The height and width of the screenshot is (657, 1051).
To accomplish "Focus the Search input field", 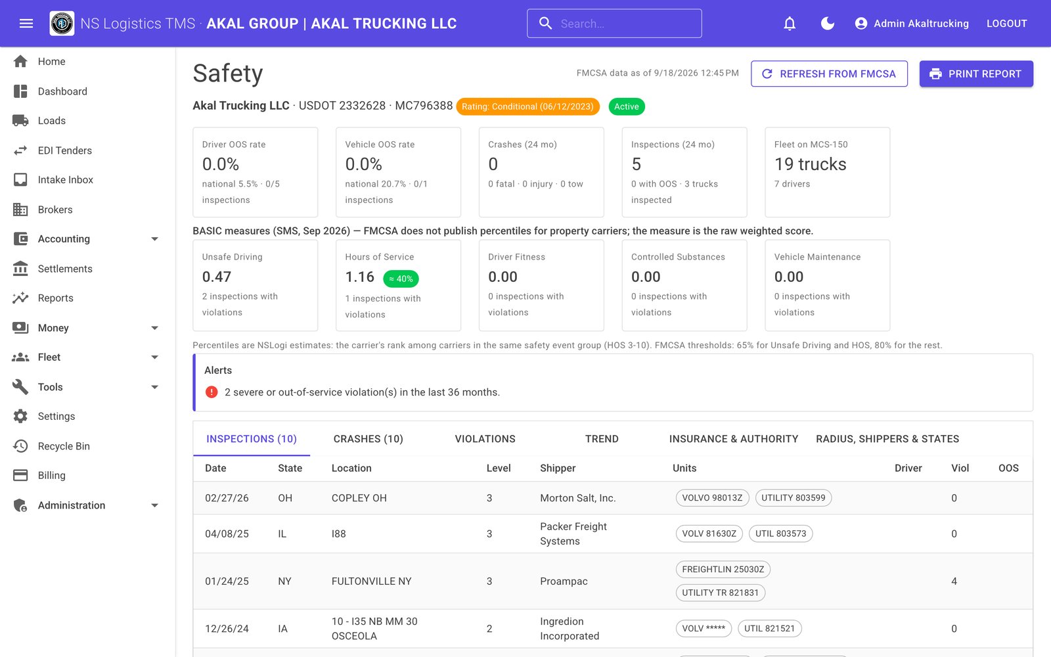I will (614, 24).
